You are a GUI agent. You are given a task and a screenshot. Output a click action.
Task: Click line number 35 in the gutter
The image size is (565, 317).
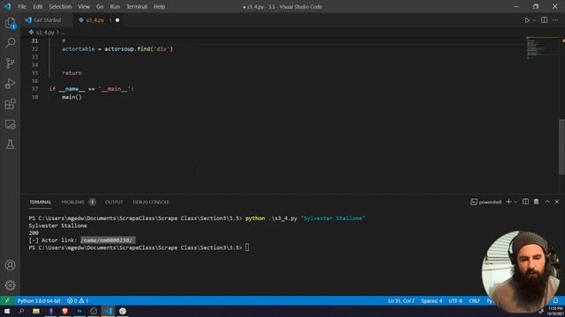[35, 73]
